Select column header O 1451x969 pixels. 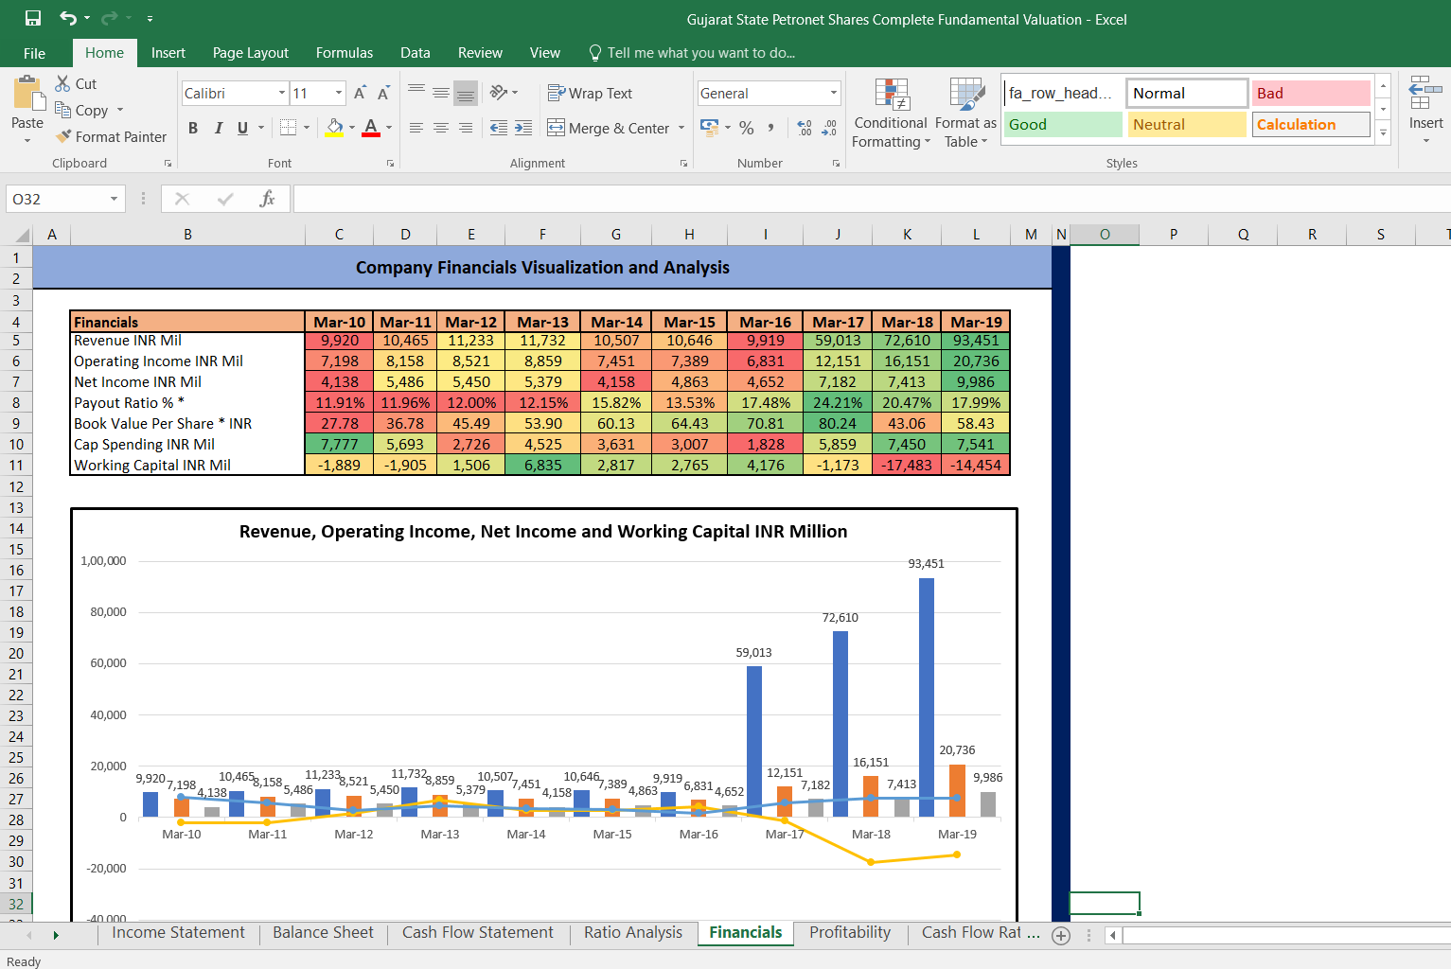1105,235
